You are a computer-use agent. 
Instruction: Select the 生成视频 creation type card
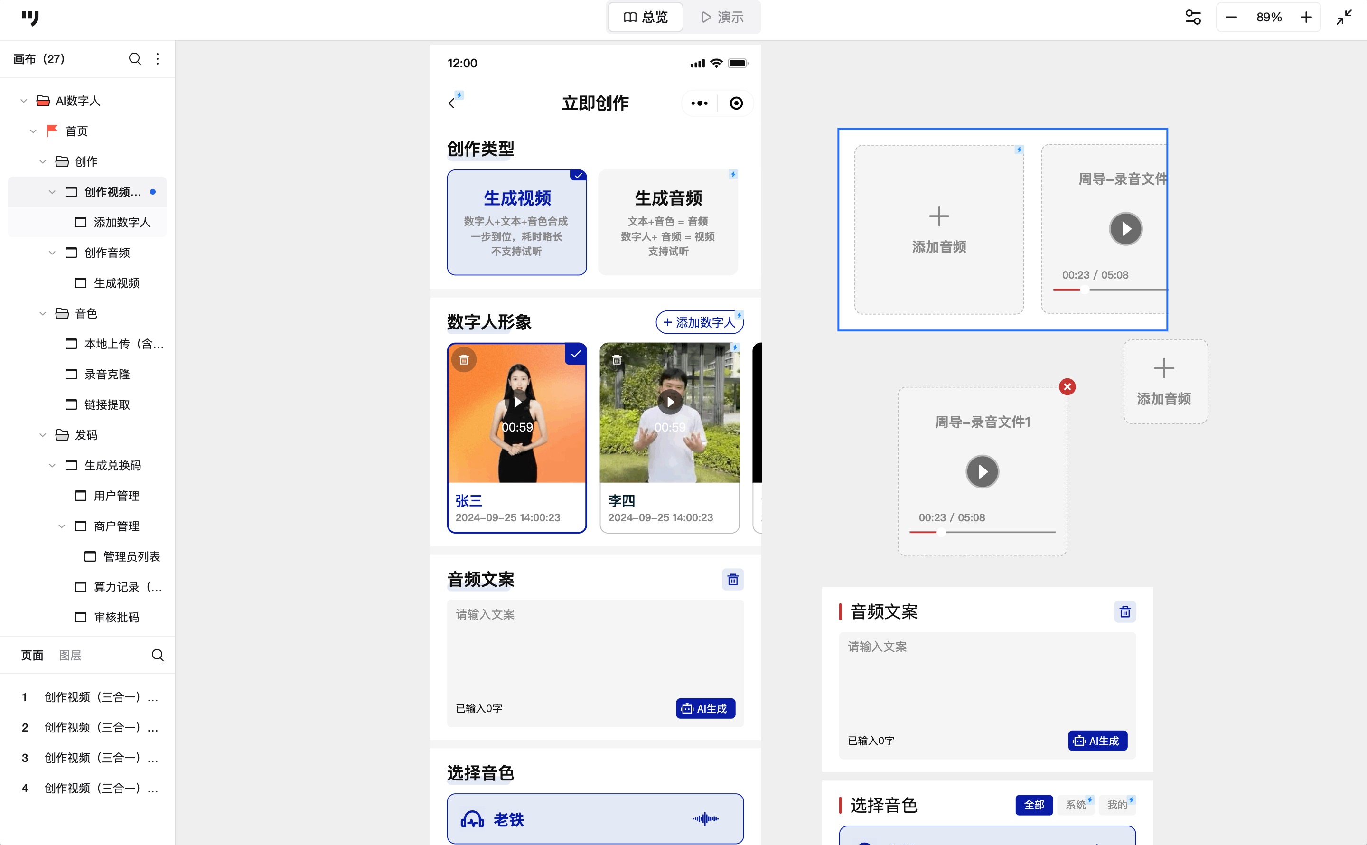517,223
